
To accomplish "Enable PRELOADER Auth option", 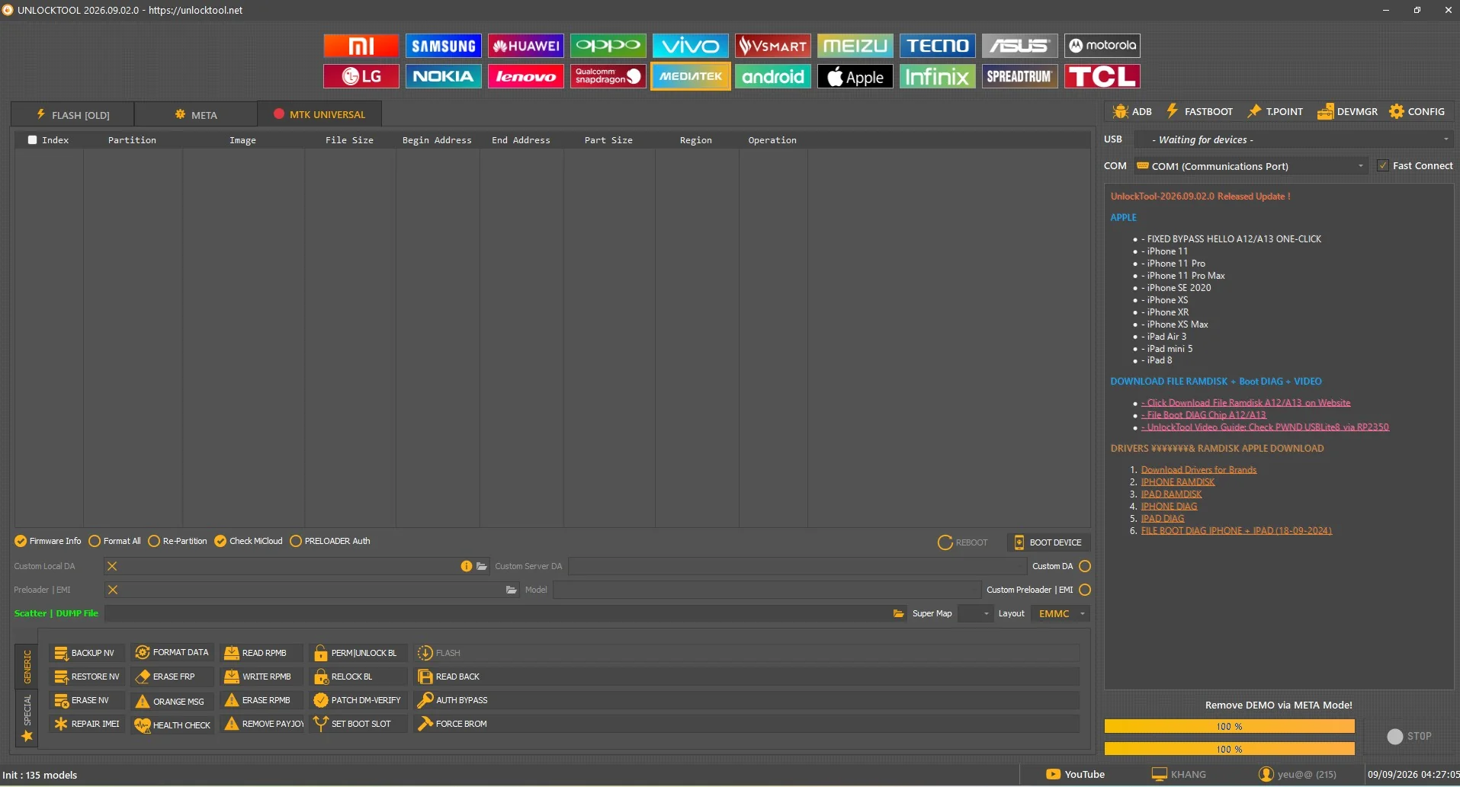I will [330, 541].
